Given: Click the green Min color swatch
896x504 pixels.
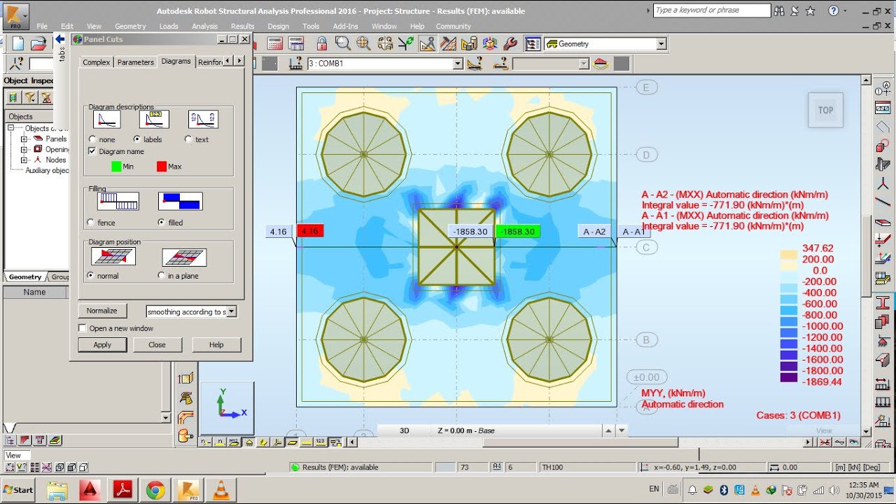Looking at the screenshot, I should pyautogui.click(x=116, y=167).
